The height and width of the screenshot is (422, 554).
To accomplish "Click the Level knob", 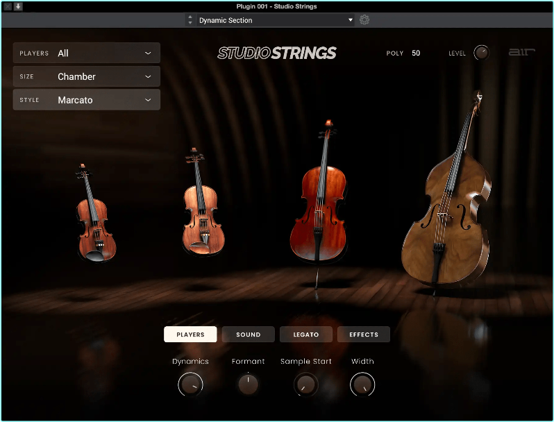I will [481, 53].
